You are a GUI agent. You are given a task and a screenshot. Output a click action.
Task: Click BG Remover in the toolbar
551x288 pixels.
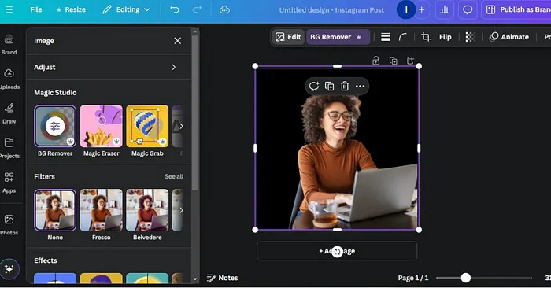(x=337, y=37)
